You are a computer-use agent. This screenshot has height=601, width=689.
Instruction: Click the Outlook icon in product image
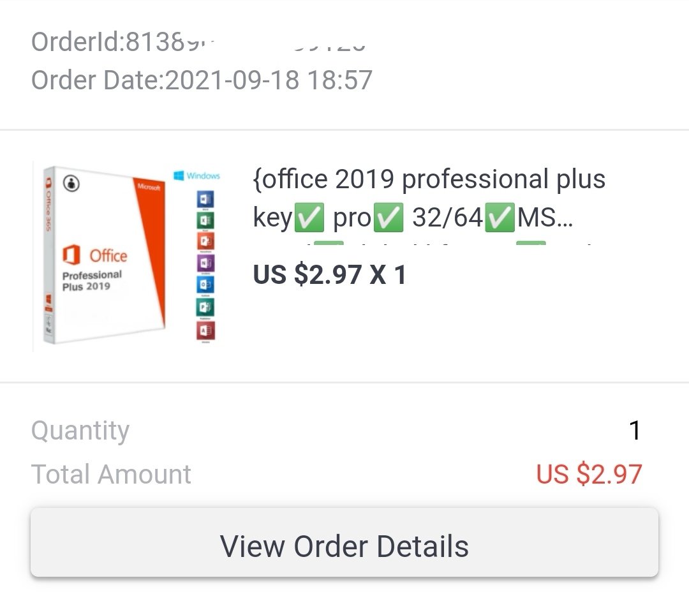coord(205,285)
